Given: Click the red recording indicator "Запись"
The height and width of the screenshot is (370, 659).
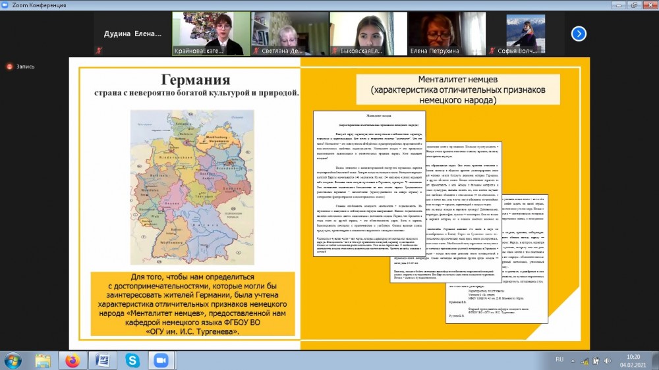Looking at the screenshot, I should click(x=20, y=66).
